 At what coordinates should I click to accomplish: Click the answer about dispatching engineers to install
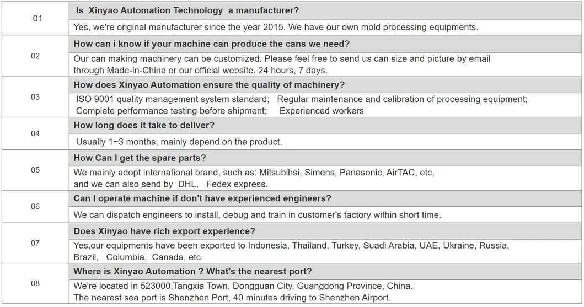257,215
